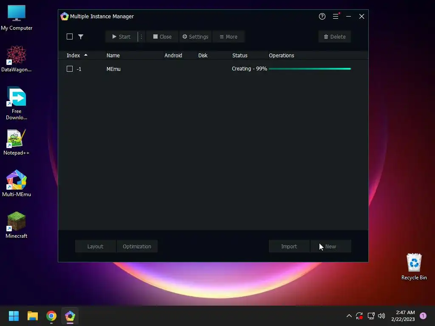Screen dimensions: 435x326
Task: Tick the checkbox for MEmu instance row
Action: pos(70,69)
